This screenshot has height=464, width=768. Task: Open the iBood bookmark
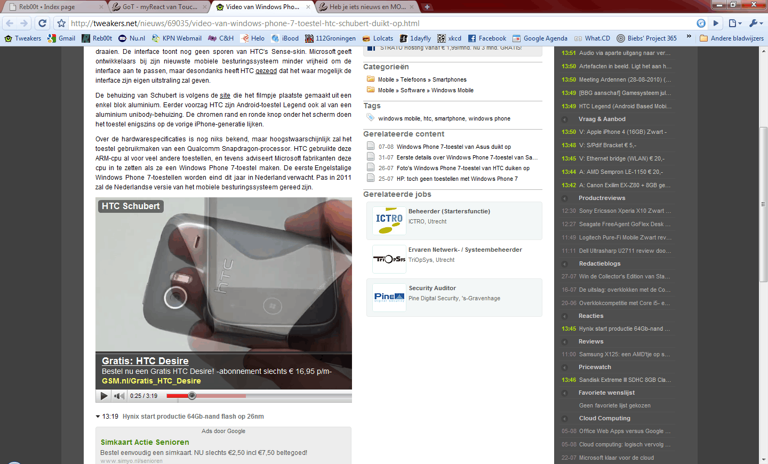click(285, 38)
